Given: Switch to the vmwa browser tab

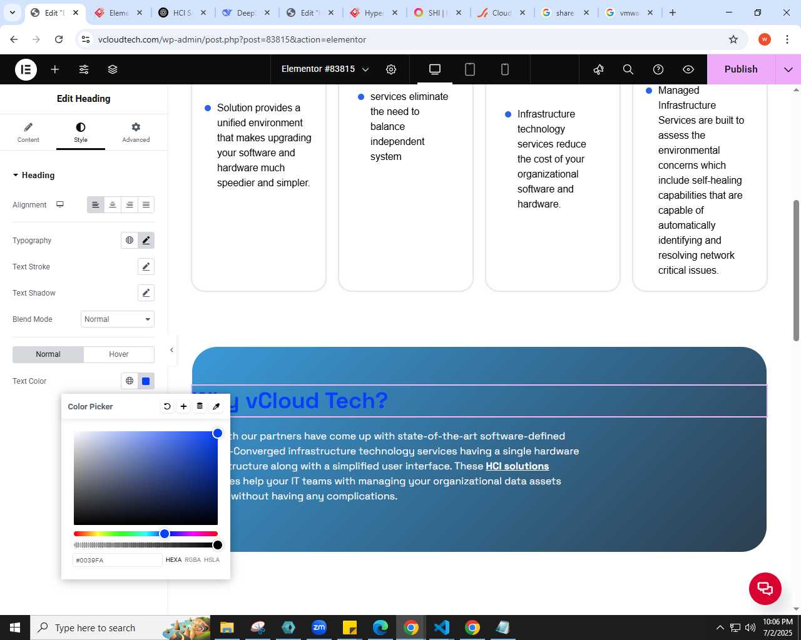Looking at the screenshot, I should tap(629, 12).
